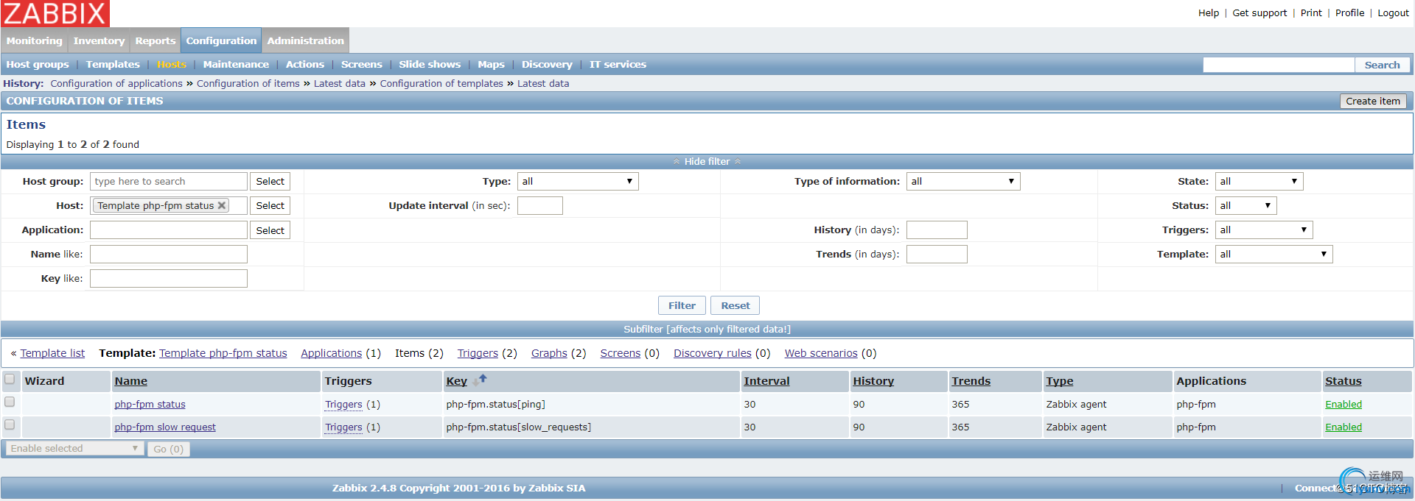This screenshot has width=1415, height=501.
Task: Open the Status filter dropdown
Action: [x=1245, y=205]
